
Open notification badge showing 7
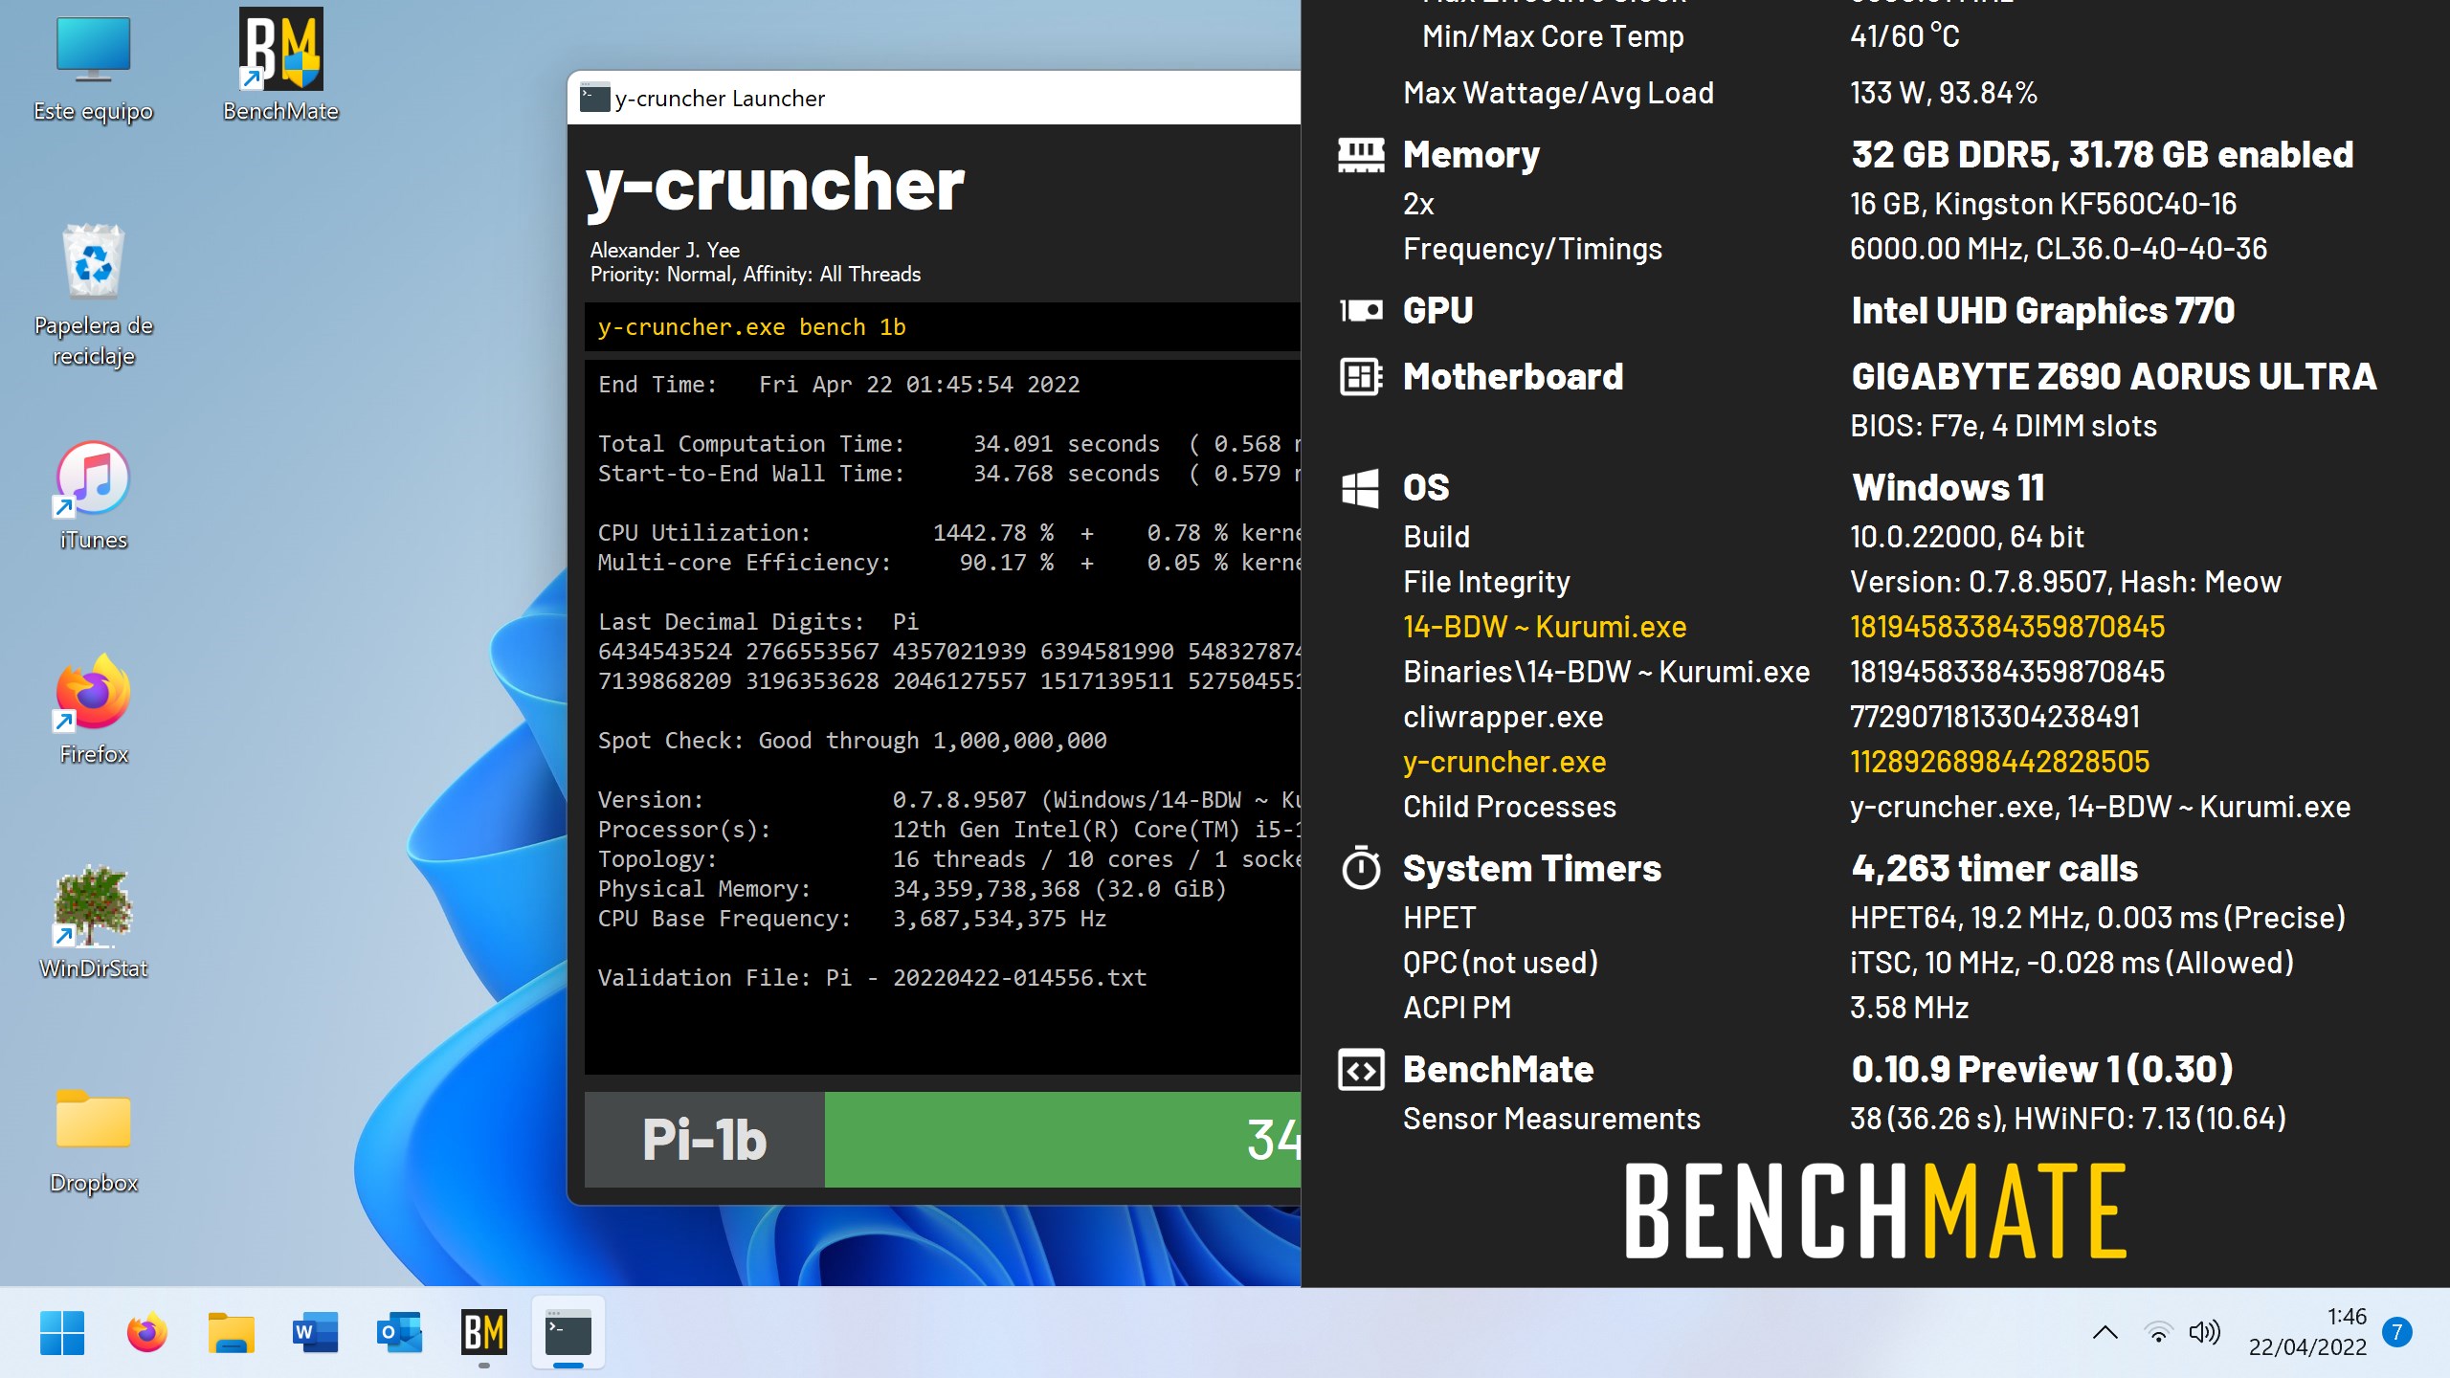coord(2396,1332)
